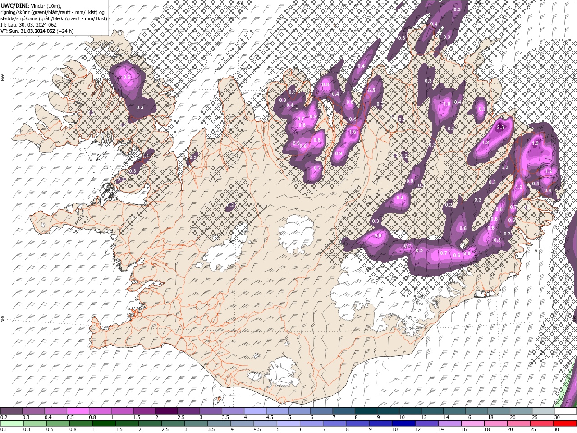Image resolution: width=577 pixels, height=433 pixels.
Task: Click the deep blue 10 rain-scale swatch
Action: 403,424
